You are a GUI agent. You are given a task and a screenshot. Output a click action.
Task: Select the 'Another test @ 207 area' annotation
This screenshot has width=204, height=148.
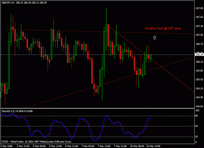(163, 28)
